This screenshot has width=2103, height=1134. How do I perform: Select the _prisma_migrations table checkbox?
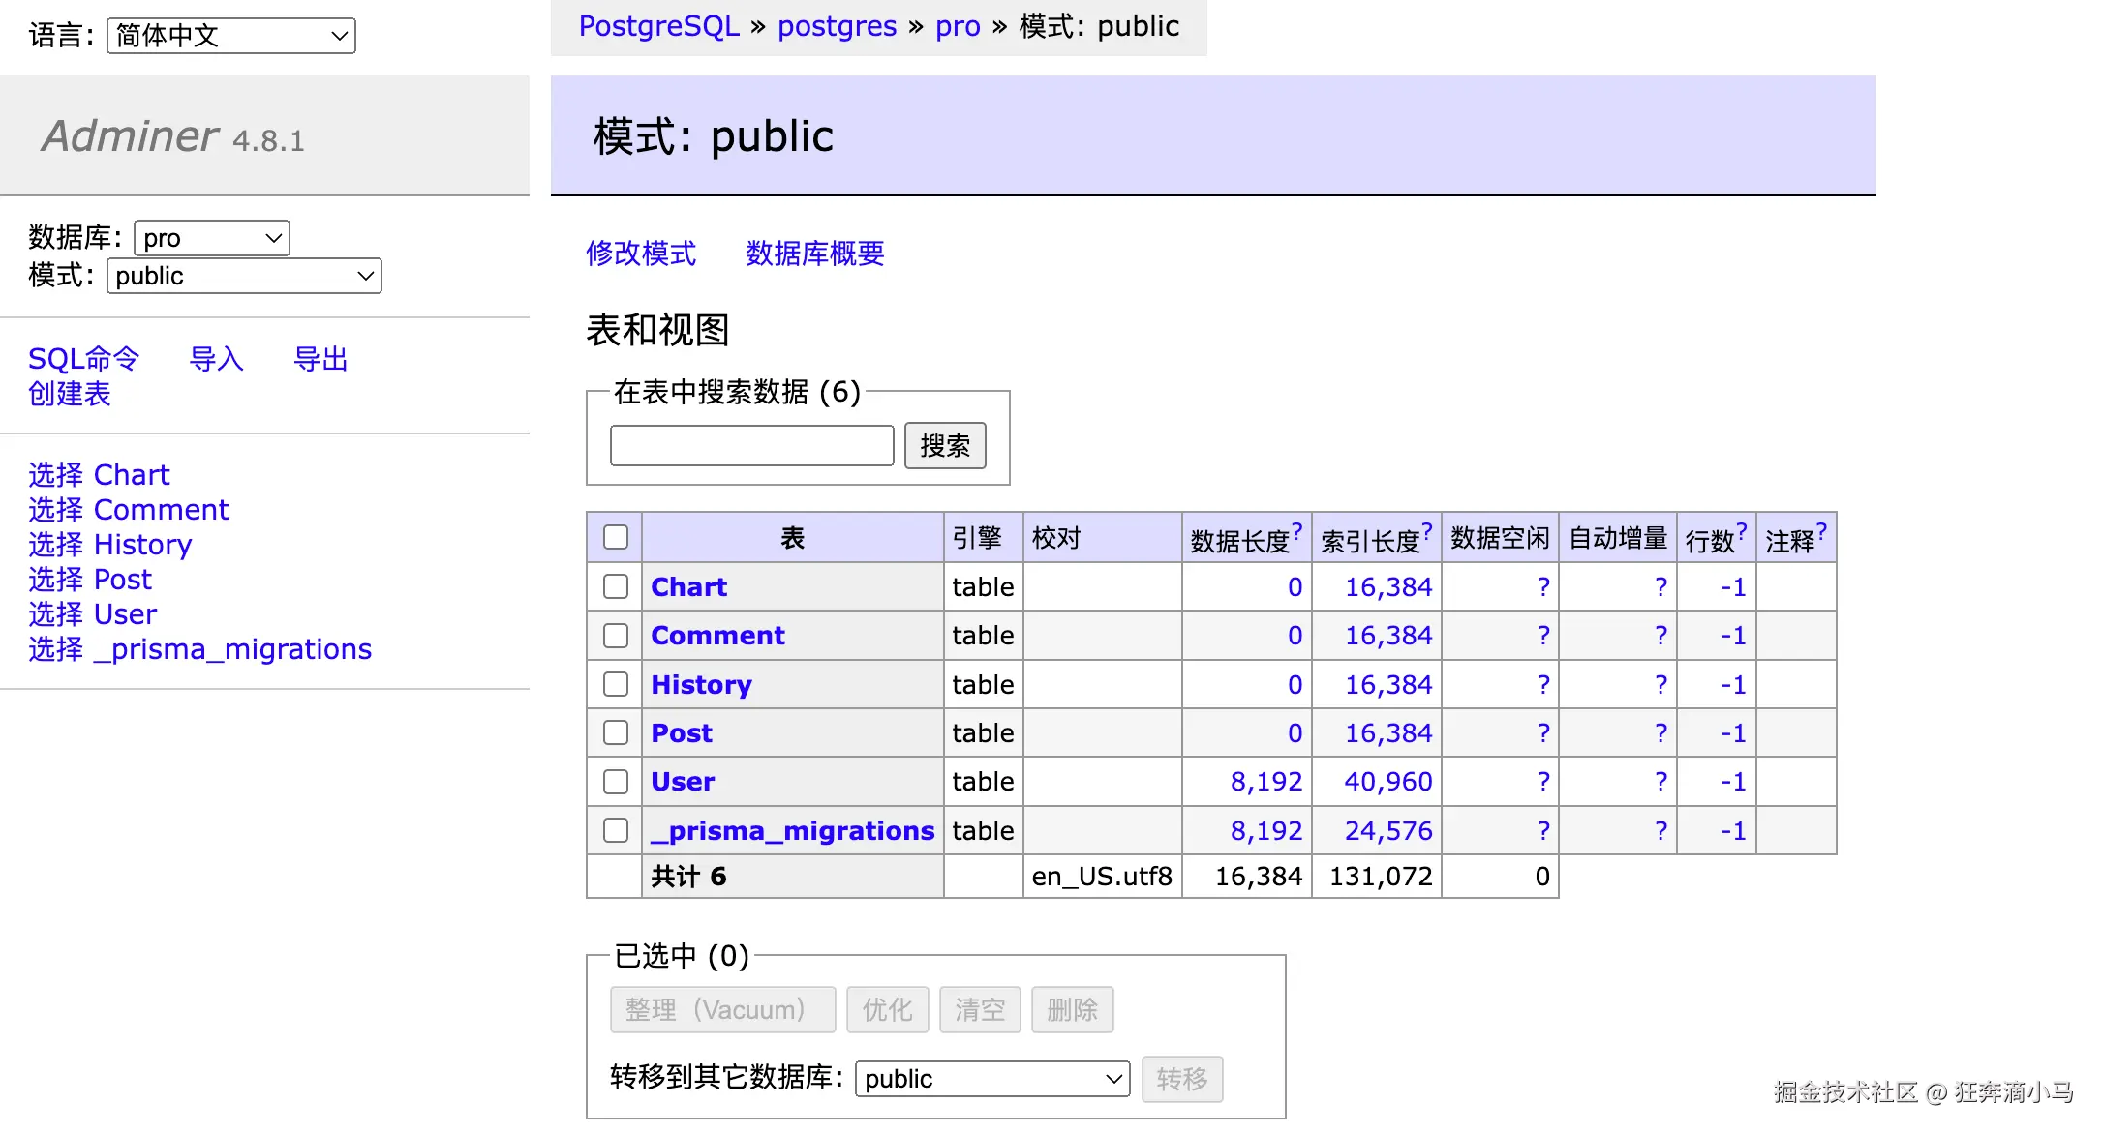click(616, 830)
